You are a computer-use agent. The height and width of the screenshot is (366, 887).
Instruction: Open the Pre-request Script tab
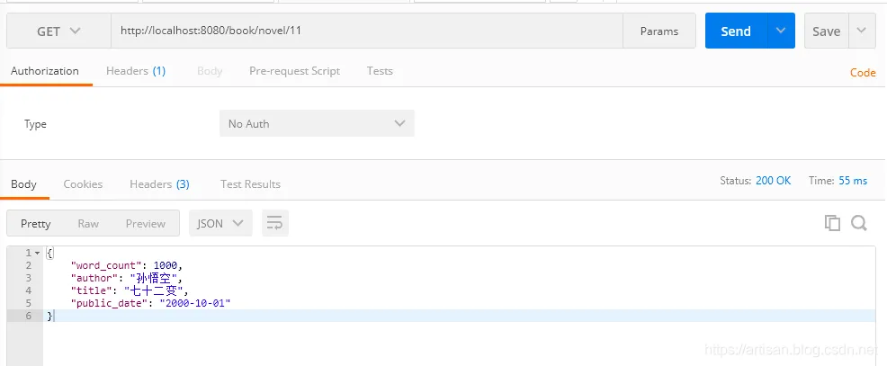(294, 71)
